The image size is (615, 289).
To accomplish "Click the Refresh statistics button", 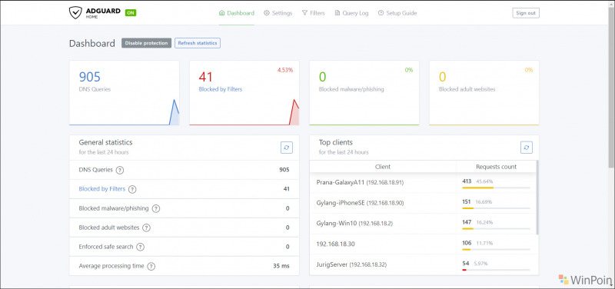I will 198,43.
